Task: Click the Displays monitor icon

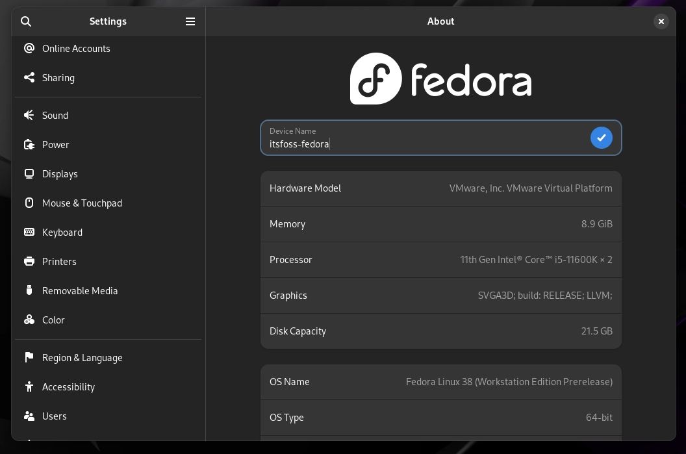Action: pyautogui.click(x=29, y=173)
